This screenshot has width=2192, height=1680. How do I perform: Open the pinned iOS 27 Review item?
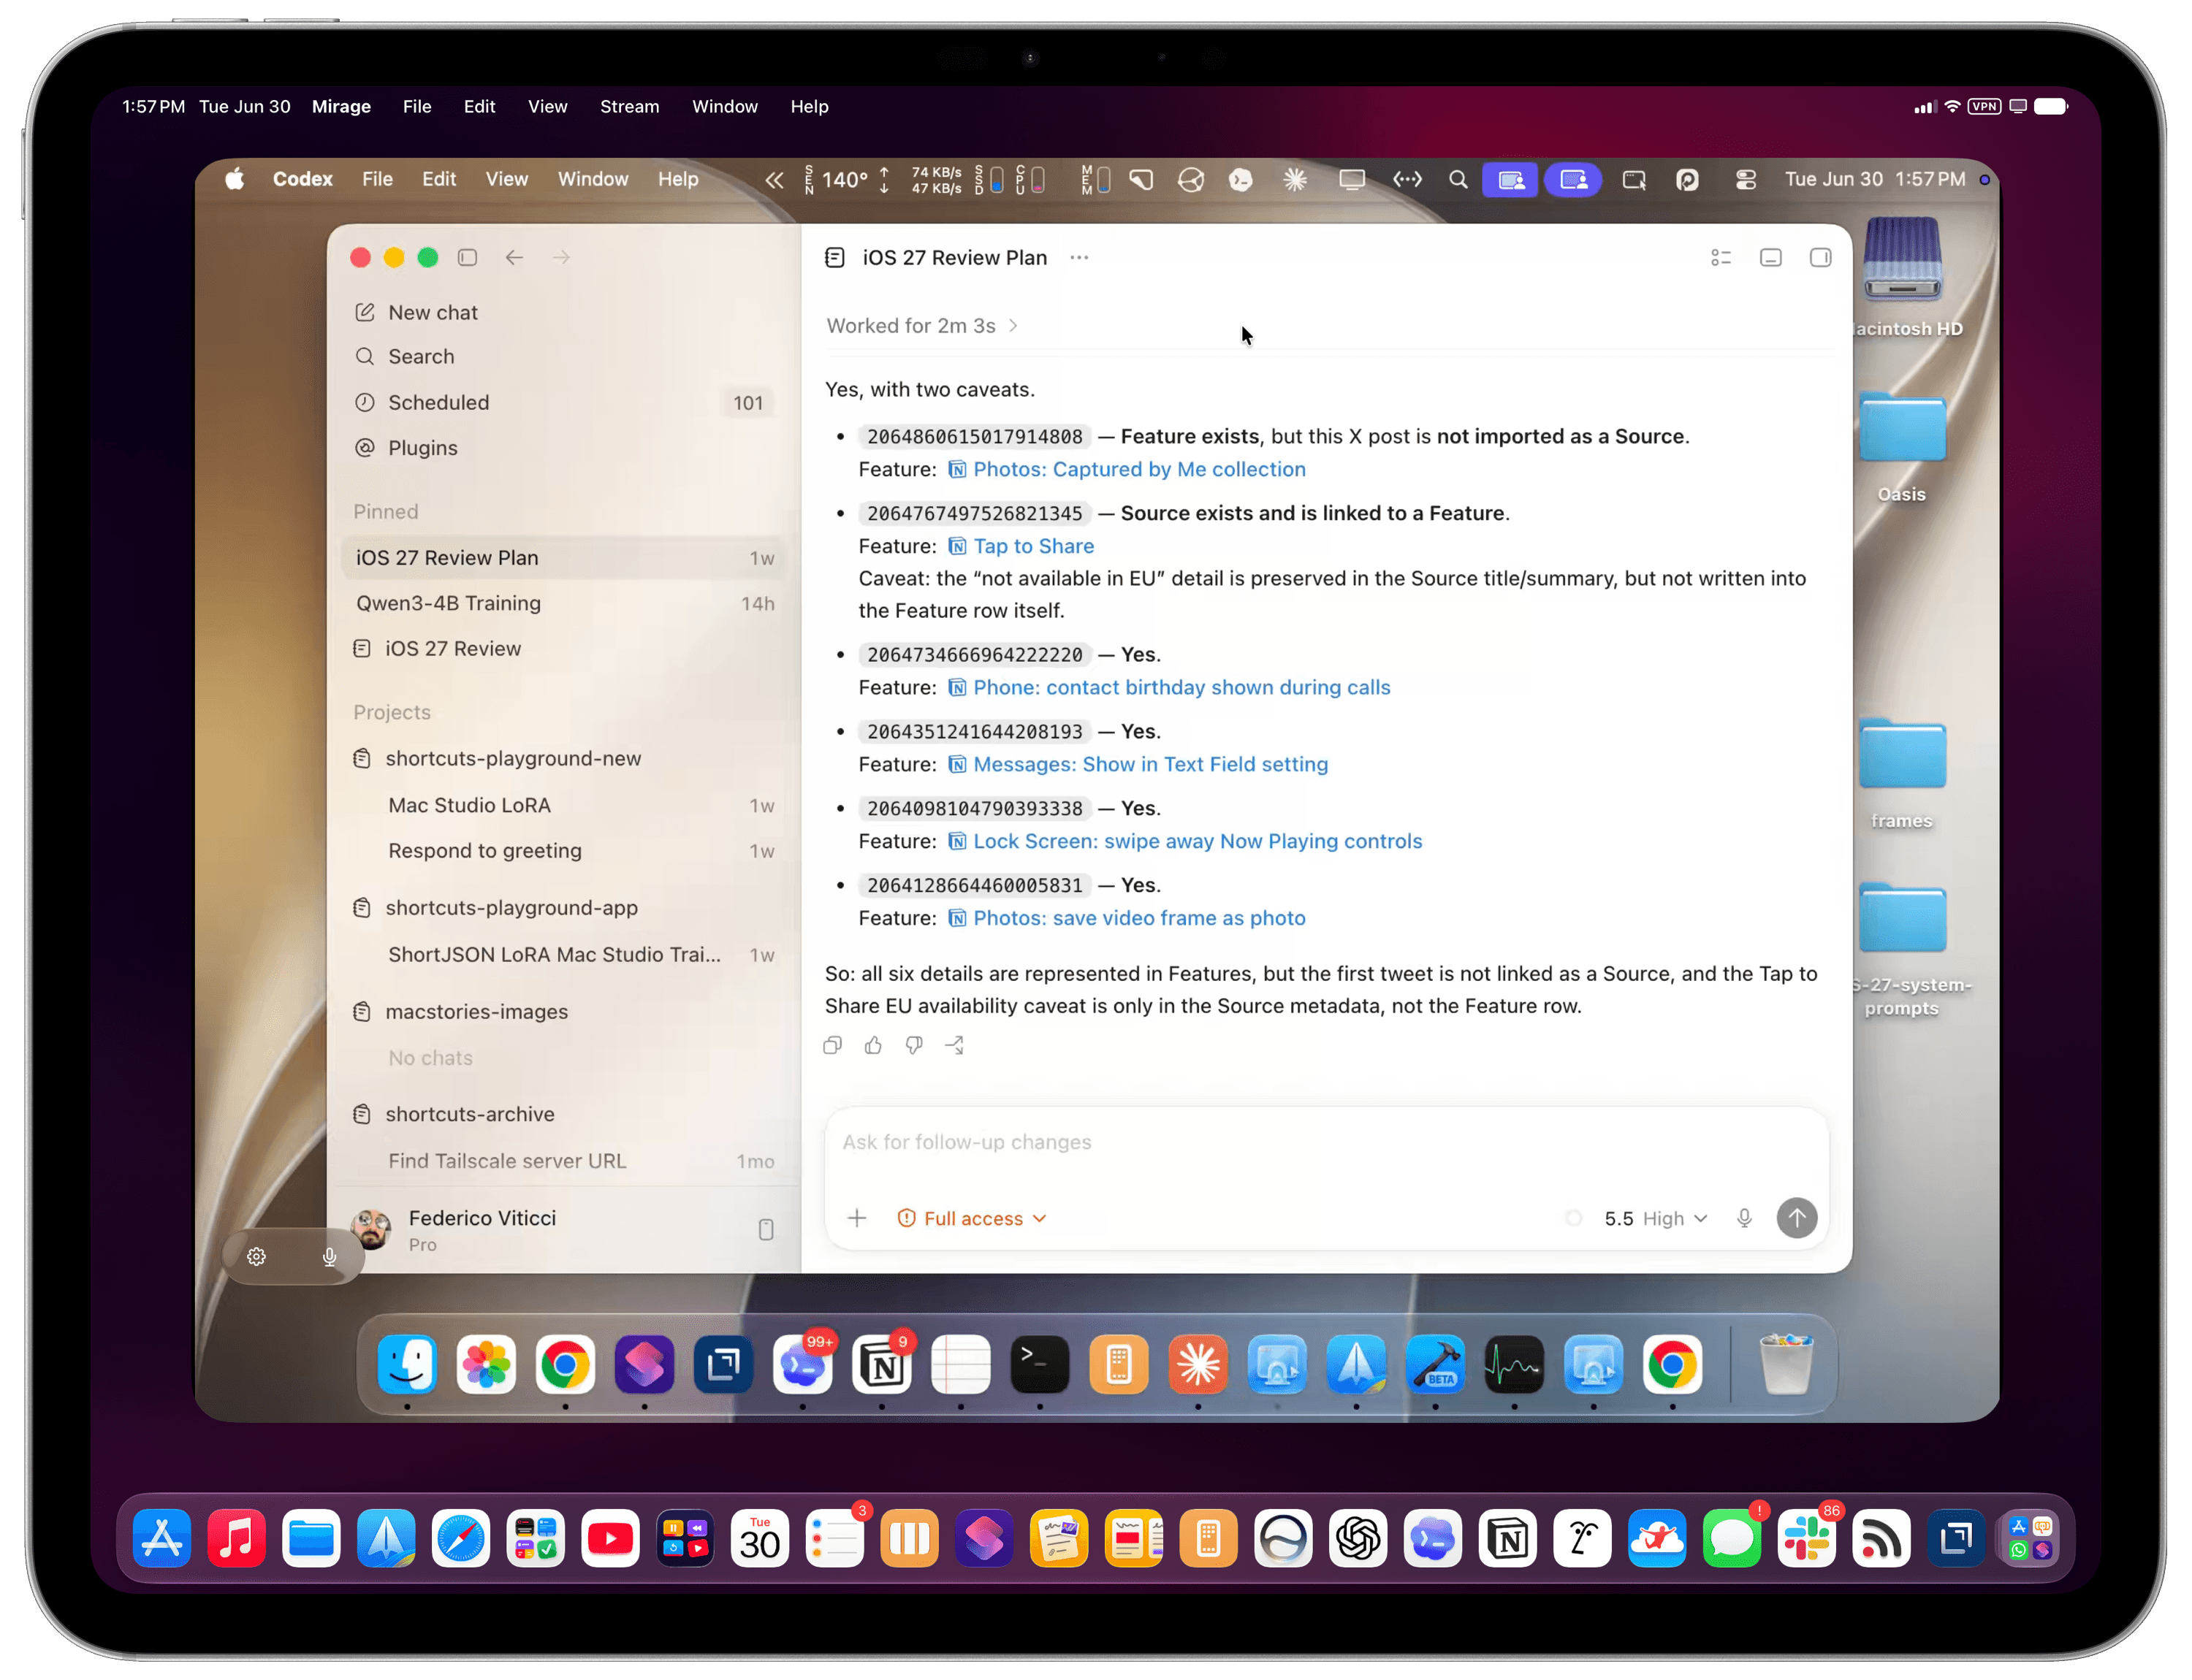[563, 649]
